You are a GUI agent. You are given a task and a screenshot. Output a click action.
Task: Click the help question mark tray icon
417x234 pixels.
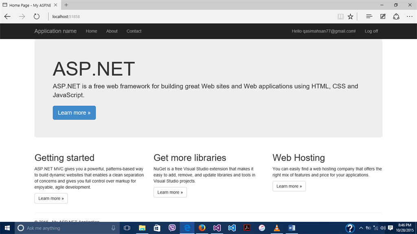[350, 228]
